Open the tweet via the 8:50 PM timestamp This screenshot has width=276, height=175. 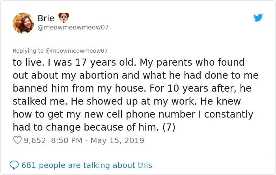[x=67, y=140]
